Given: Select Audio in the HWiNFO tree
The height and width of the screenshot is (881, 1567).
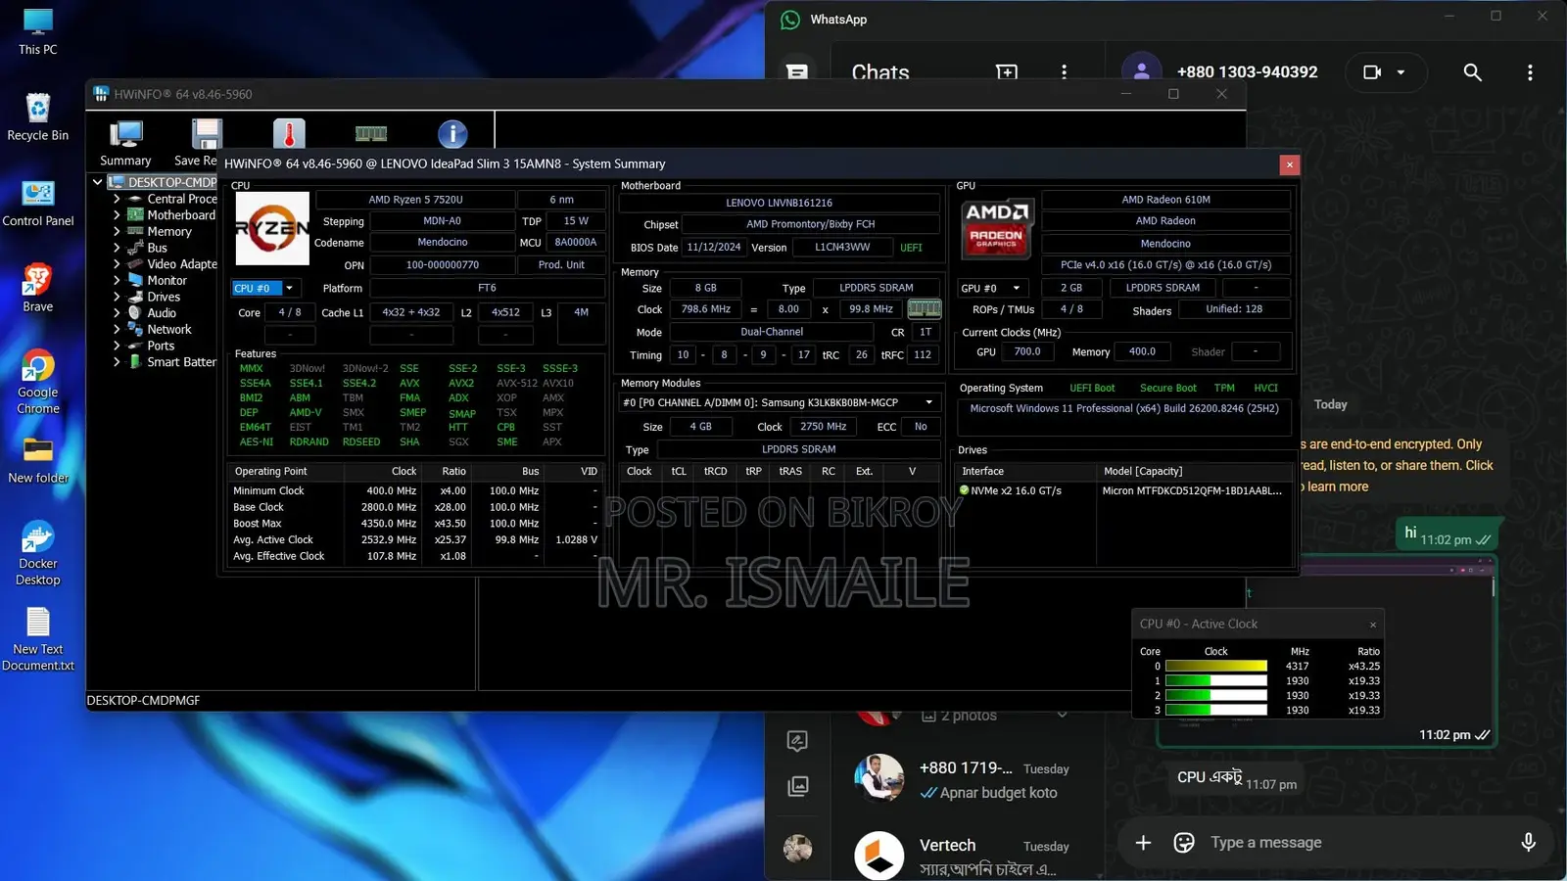Looking at the screenshot, I should [x=162, y=313].
